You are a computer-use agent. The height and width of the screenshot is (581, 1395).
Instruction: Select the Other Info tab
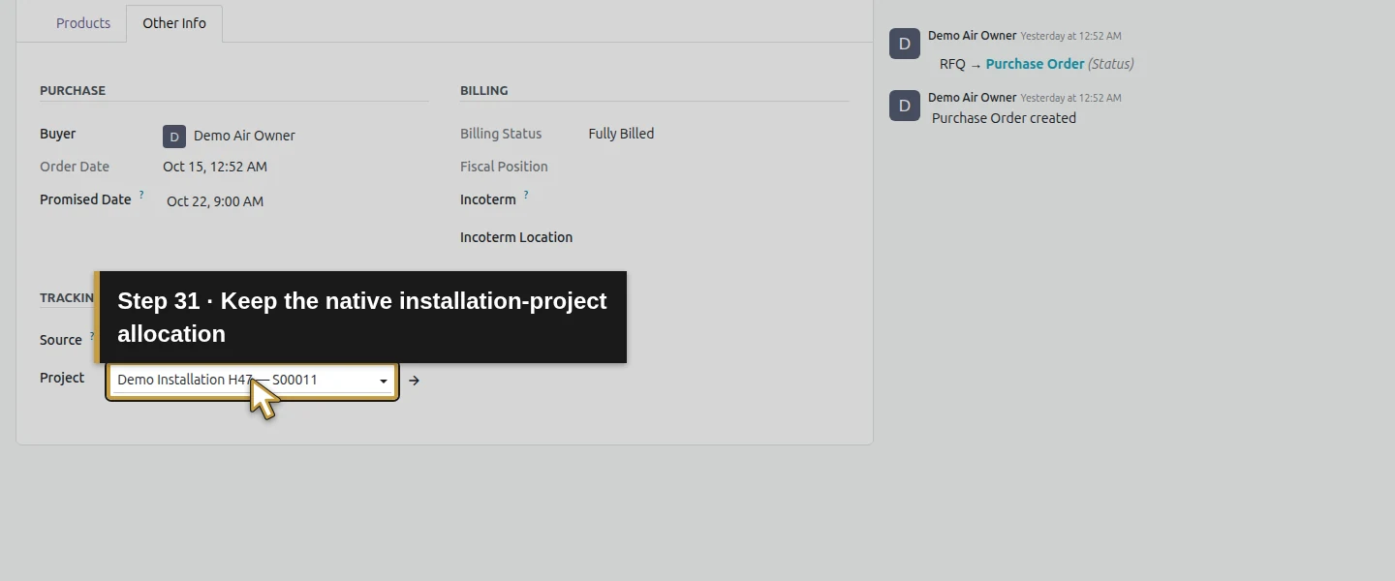click(x=174, y=23)
